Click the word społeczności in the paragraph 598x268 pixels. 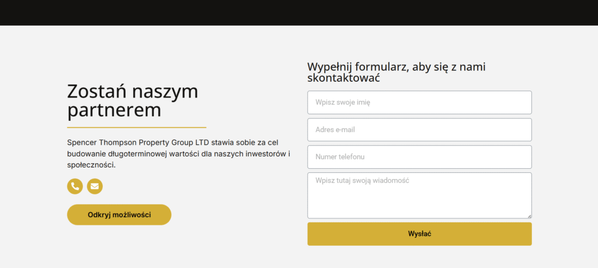[91, 165]
